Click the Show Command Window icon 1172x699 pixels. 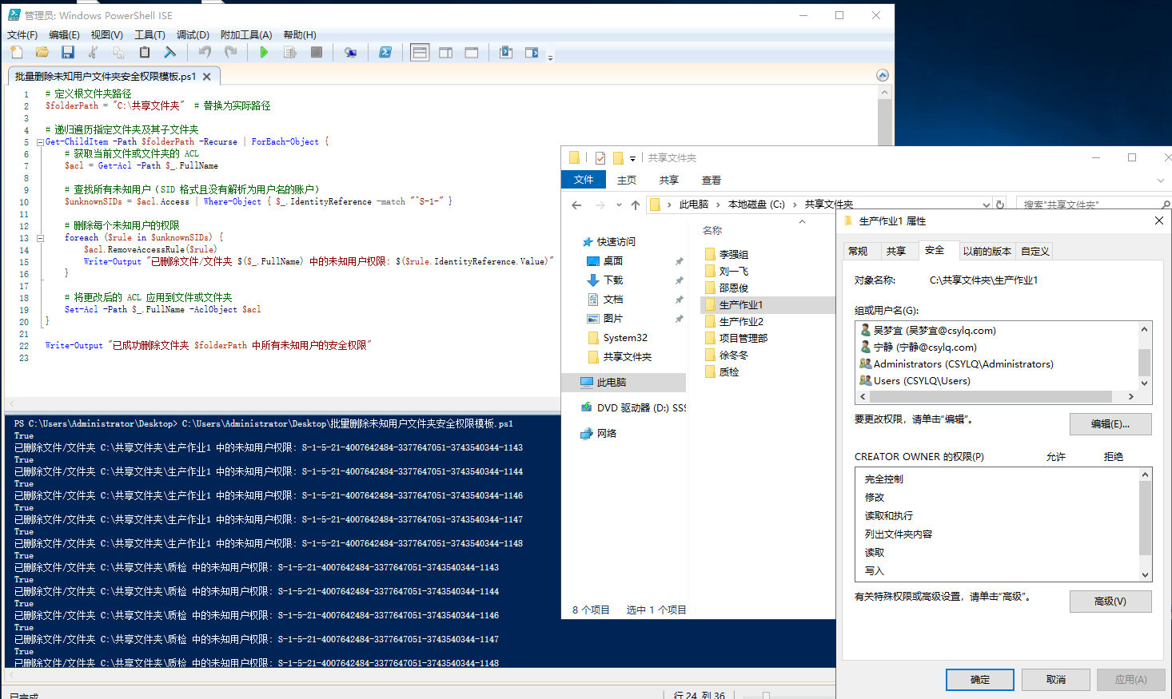(x=506, y=52)
